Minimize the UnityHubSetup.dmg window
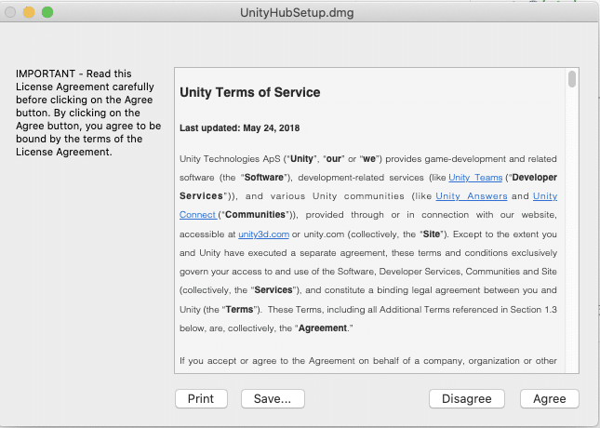 coord(29,12)
